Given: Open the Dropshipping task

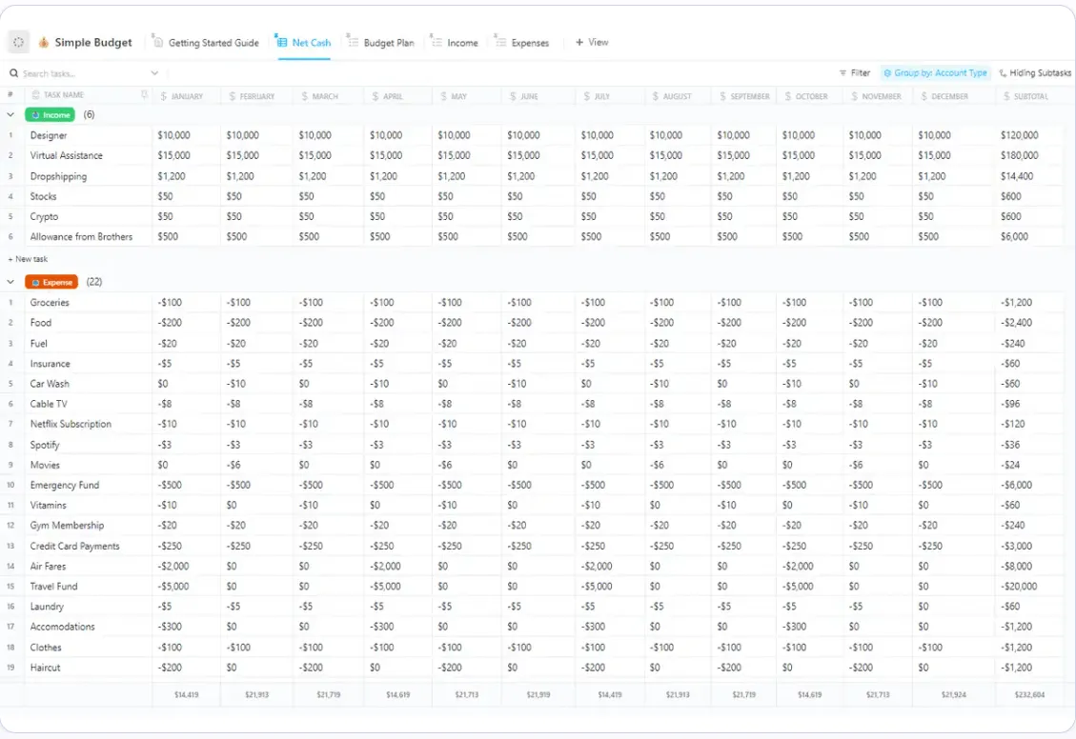Looking at the screenshot, I should click(58, 176).
